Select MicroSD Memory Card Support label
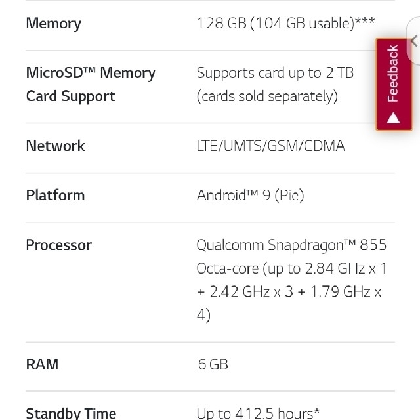Screen dimensions: 420x420 pos(91,85)
